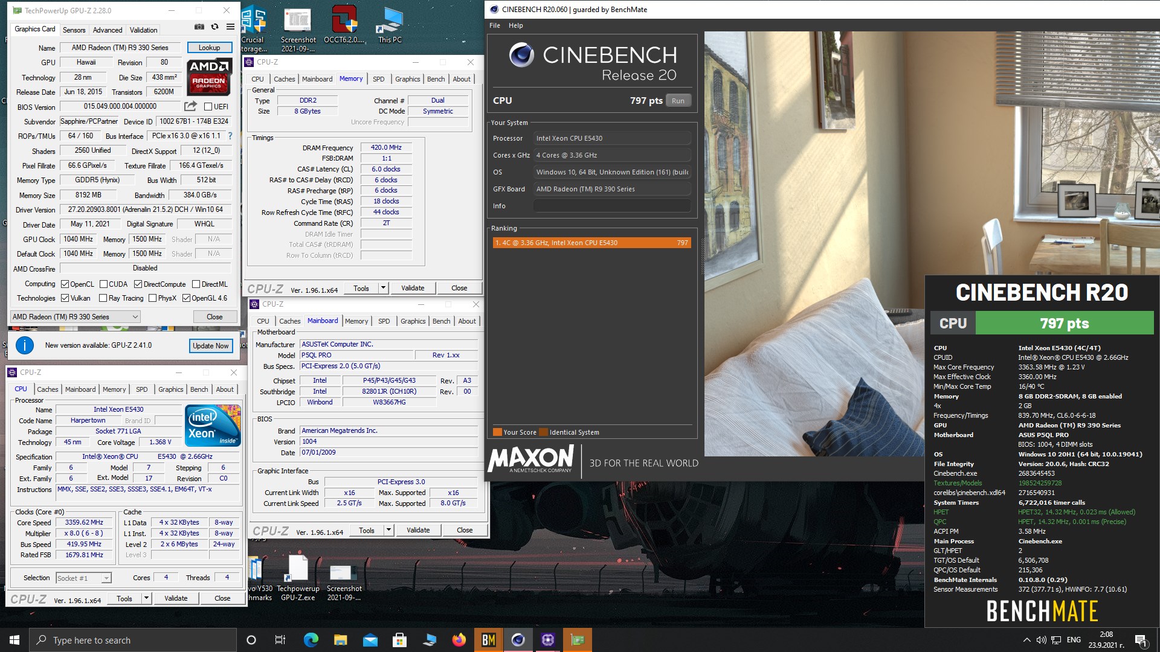Image resolution: width=1160 pixels, height=652 pixels.
Task: Open Tools dropdown arrow in CPU-Z Memory window
Action: coord(382,288)
